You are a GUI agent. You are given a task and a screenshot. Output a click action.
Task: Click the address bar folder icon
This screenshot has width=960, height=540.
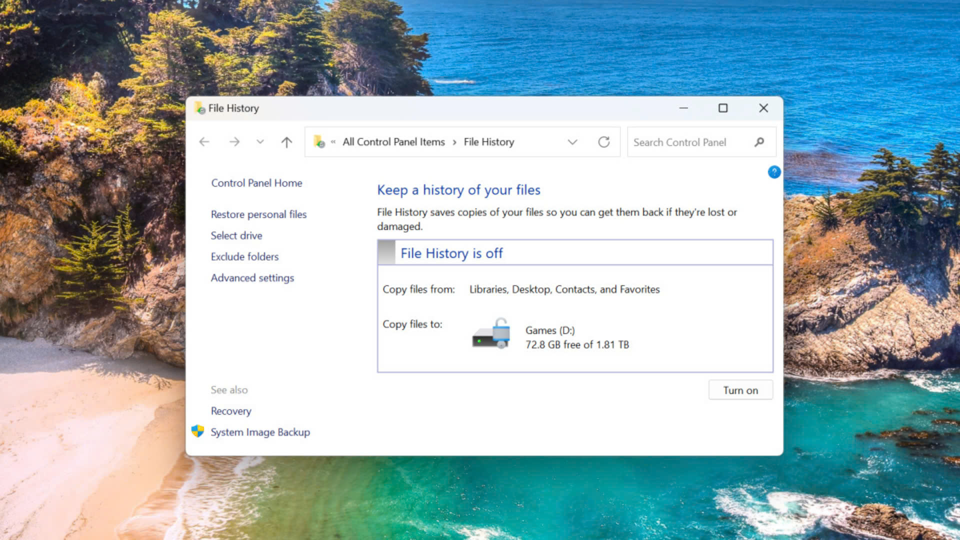tap(319, 142)
